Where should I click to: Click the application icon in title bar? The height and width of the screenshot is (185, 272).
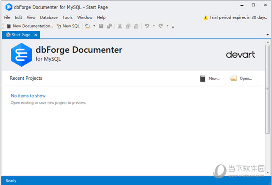9,7
